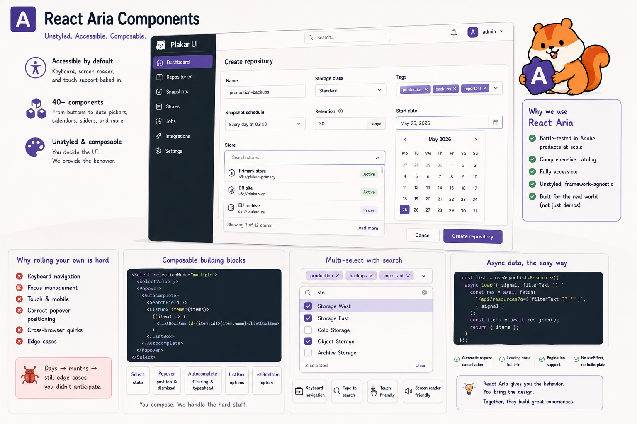Click the search magnifier icon in top bar
Screen dimensions: 637x424
tap(311, 38)
